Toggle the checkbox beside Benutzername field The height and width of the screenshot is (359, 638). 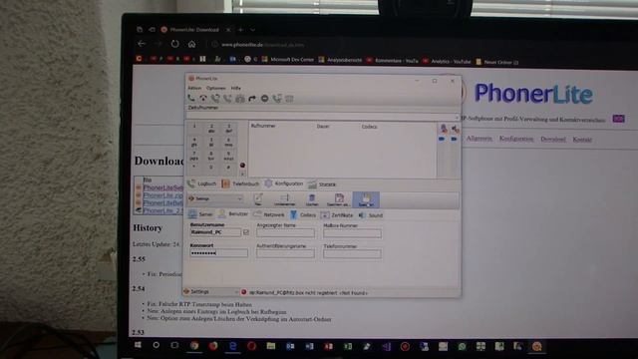point(246,232)
